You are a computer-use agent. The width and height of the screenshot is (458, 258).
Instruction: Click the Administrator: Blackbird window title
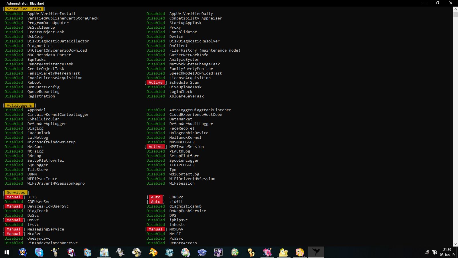pos(25,3)
